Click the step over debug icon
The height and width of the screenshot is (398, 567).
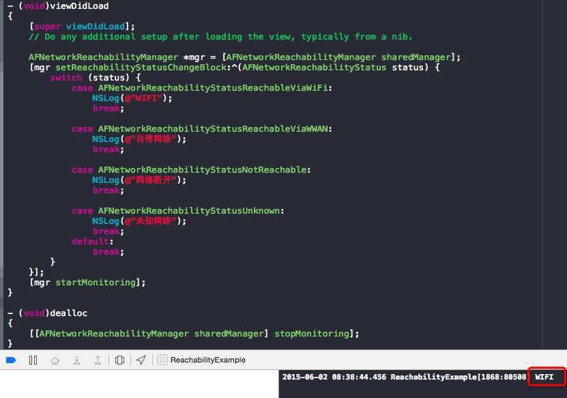[55, 360]
